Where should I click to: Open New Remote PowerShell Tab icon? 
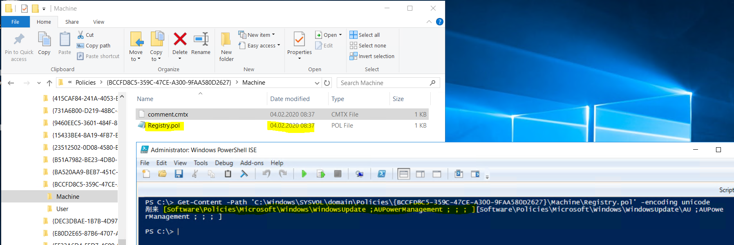359,174
